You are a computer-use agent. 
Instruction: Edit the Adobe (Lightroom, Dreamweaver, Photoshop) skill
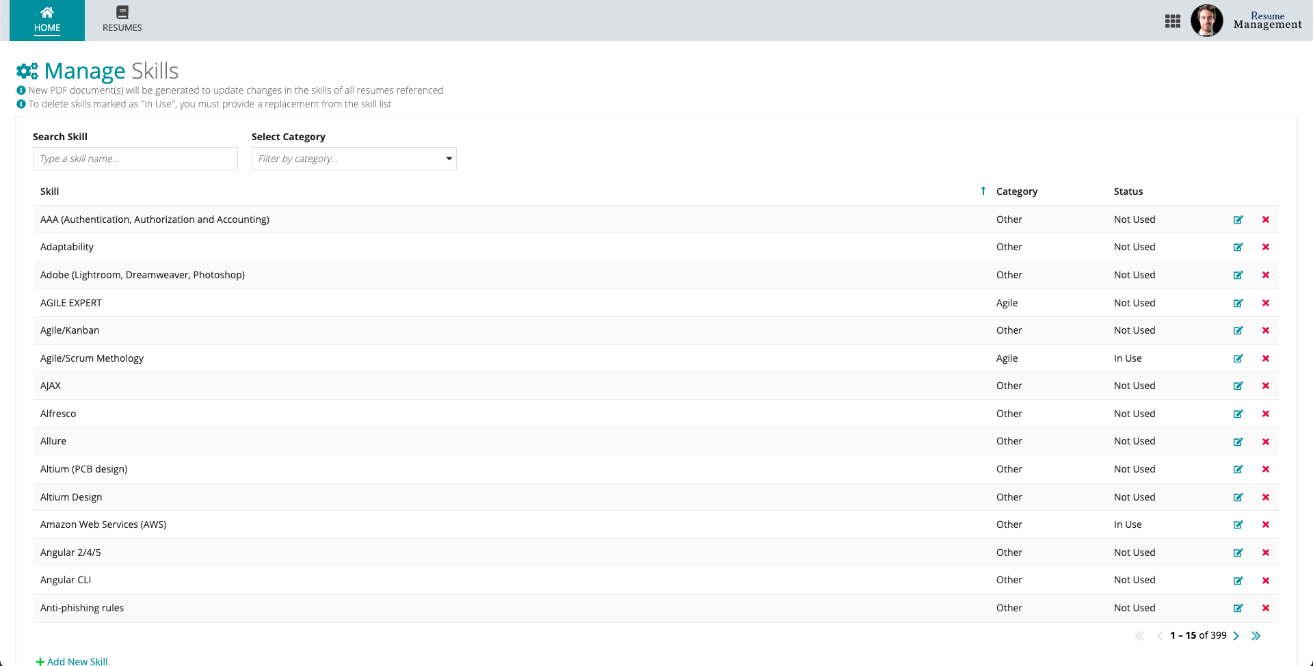[x=1238, y=275]
